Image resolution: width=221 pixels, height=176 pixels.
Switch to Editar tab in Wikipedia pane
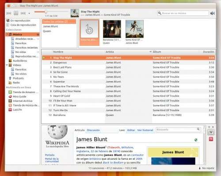[x=131, y=130]
